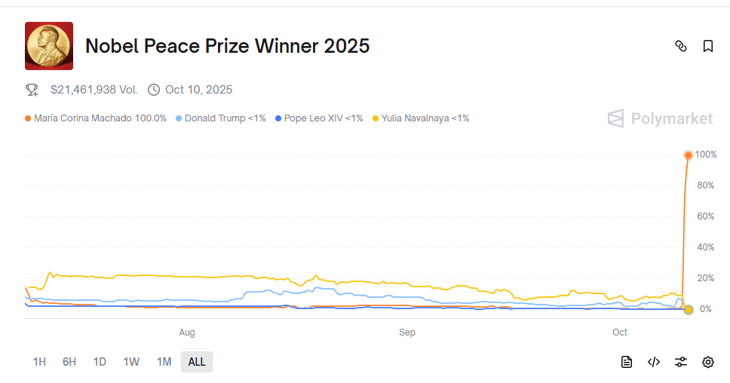Switch chart to 1D range
730x383 pixels.
coord(100,362)
